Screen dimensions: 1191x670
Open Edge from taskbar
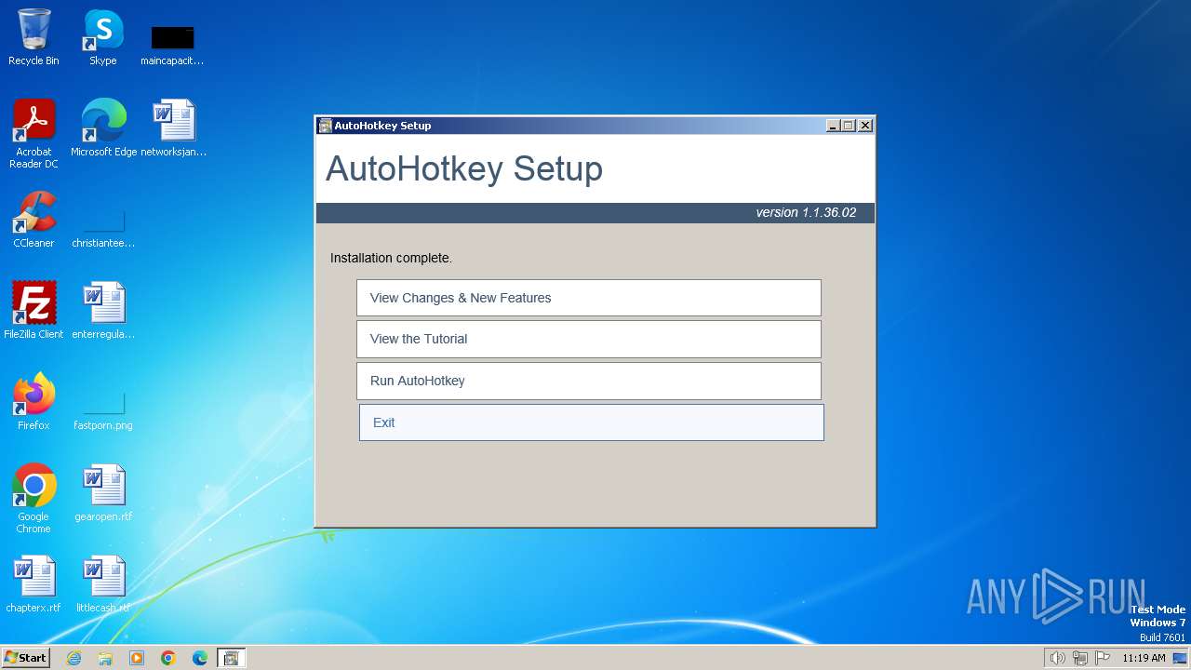point(200,658)
